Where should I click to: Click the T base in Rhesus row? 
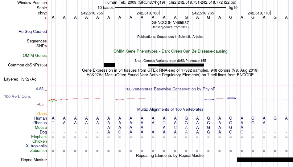[x=53, y=123]
